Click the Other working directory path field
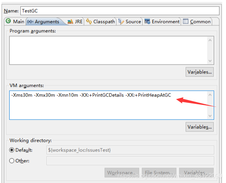 [130, 161]
